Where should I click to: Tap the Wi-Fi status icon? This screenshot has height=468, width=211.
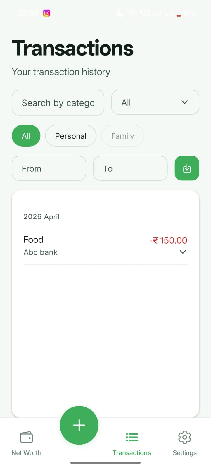(x=132, y=13)
